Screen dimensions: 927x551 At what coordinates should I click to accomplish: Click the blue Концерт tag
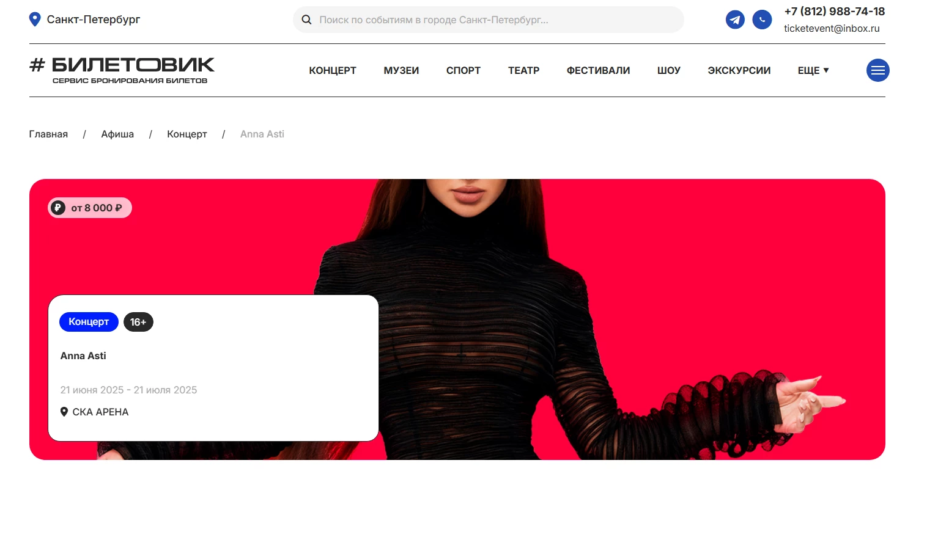pyautogui.click(x=89, y=322)
